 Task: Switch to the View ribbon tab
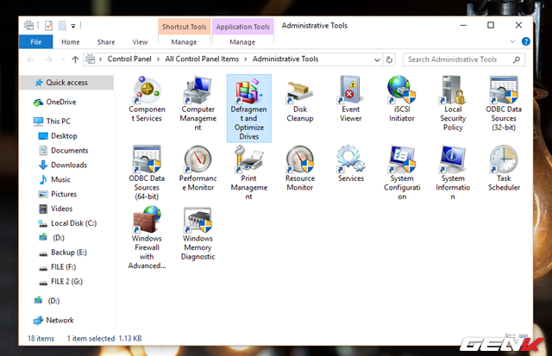click(x=140, y=42)
